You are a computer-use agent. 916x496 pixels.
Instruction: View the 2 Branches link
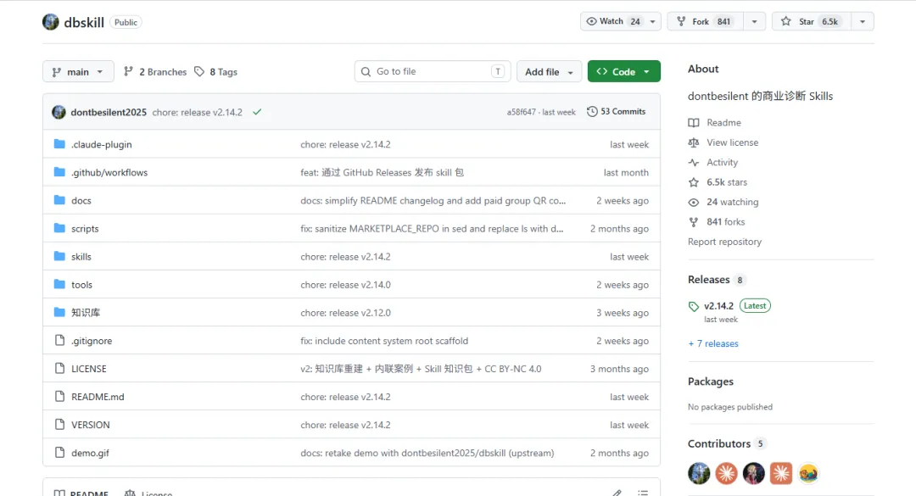(x=155, y=71)
